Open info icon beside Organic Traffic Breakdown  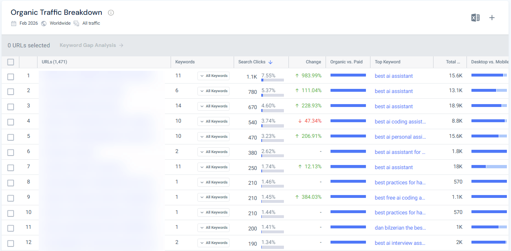111,13
